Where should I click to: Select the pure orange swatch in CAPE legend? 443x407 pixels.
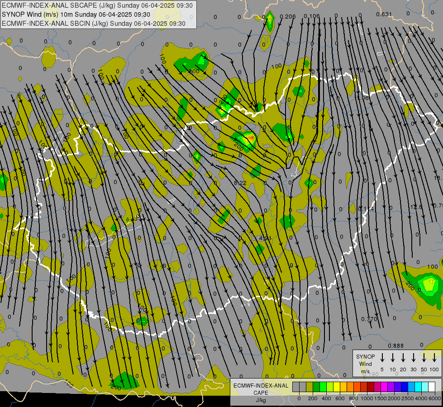tap(350, 387)
